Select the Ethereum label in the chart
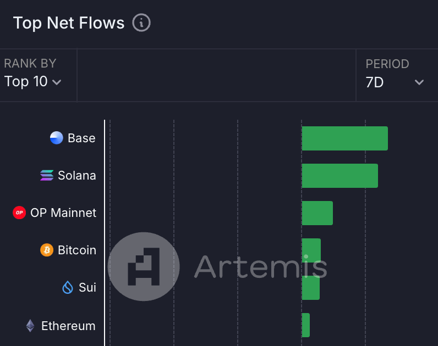Viewport: 438px width, 346px height. 68,326
